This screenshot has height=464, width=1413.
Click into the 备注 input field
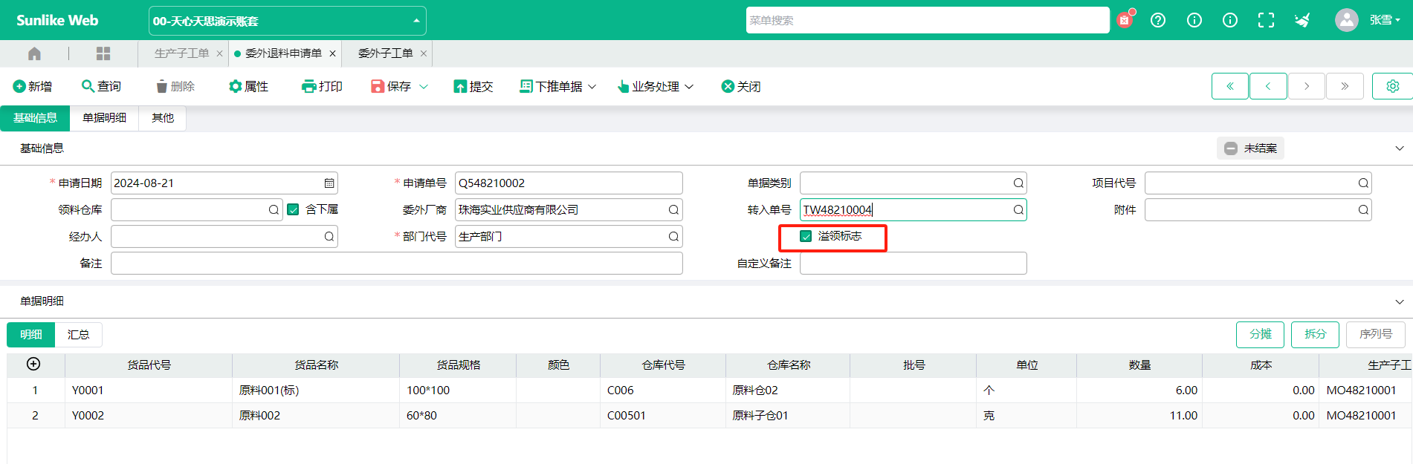[x=397, y=264]
